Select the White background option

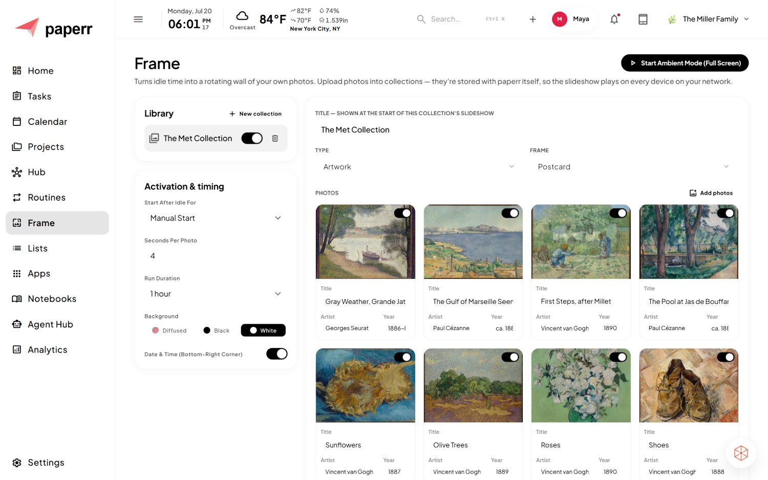[x=263, y=331]
